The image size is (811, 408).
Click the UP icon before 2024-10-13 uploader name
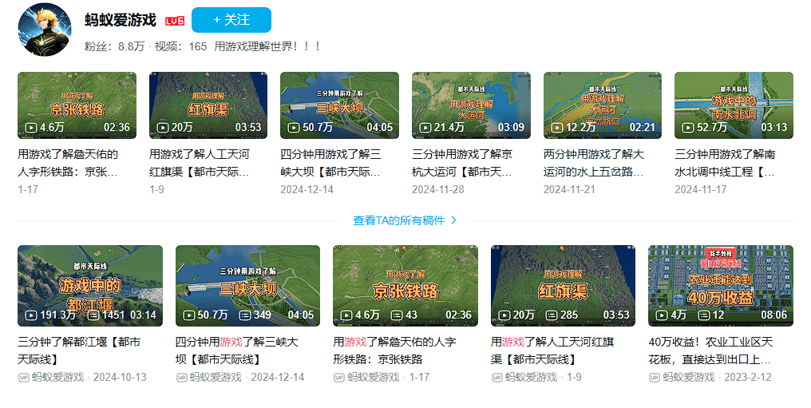tap(23, 378)
